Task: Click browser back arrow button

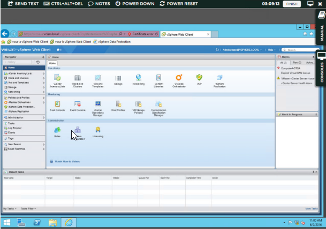Action: click(x=5, y=34)
